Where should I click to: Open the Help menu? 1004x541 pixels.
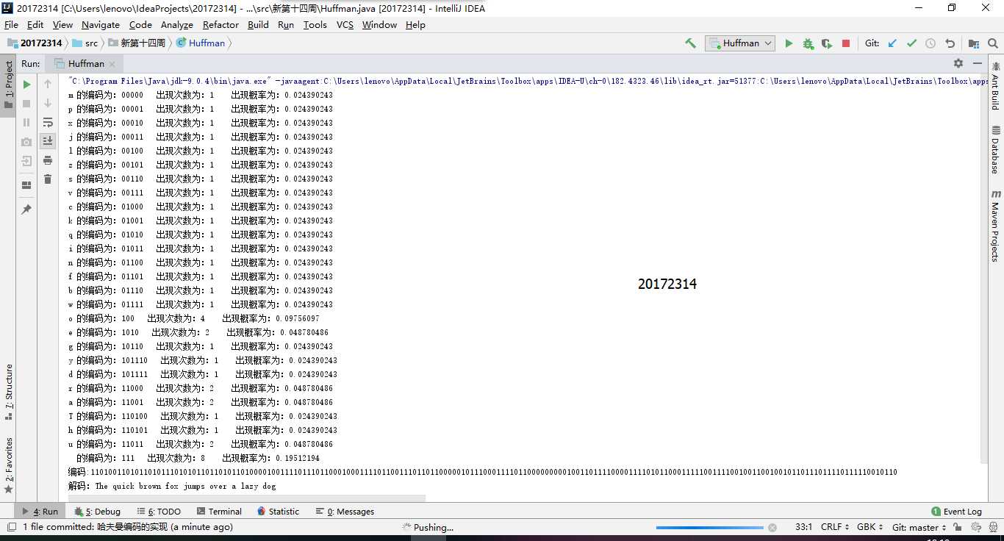[x=415, y=24]
